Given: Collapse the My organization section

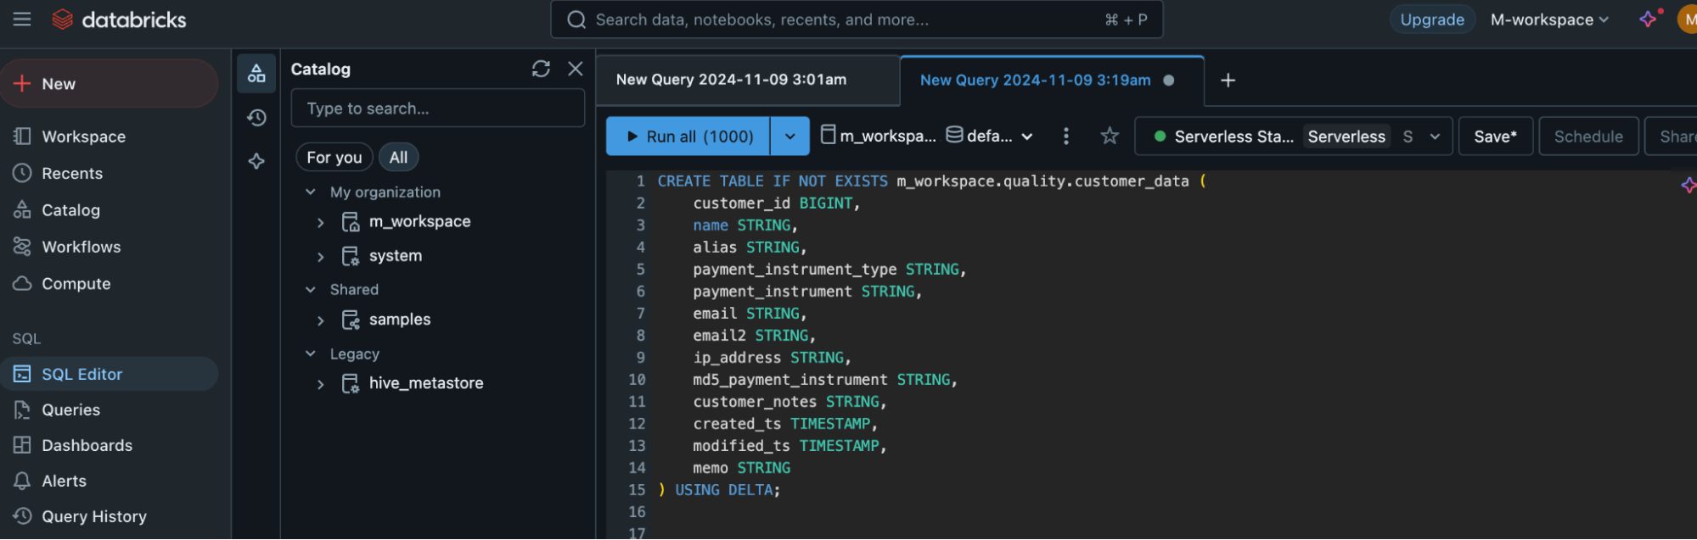Looking at the screenshot, I should pyautogui.click(x=311, y=192).
